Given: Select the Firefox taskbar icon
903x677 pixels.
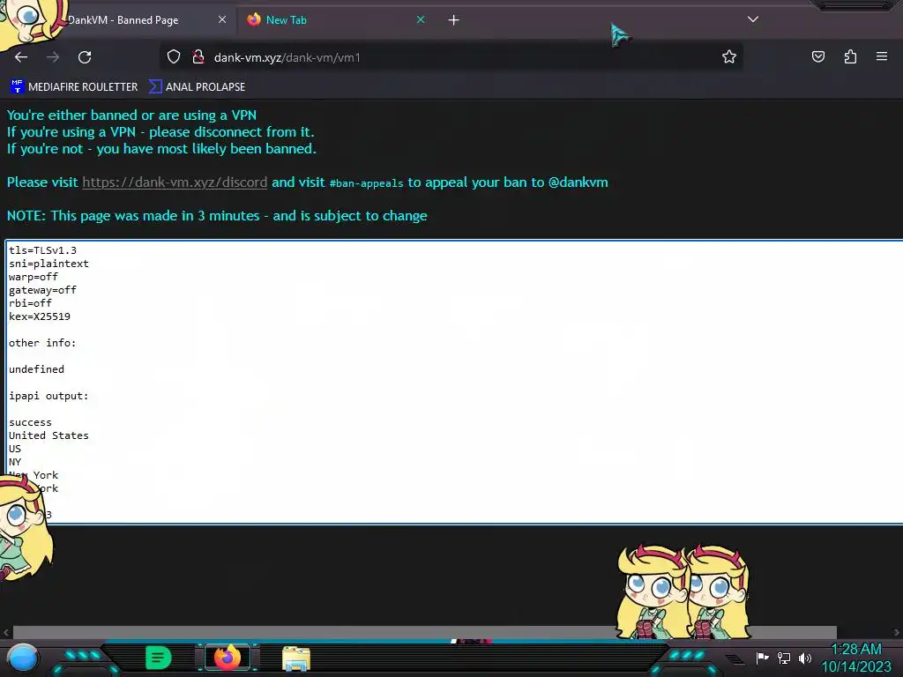Looking at the screenshot, I should coord(227,658).
